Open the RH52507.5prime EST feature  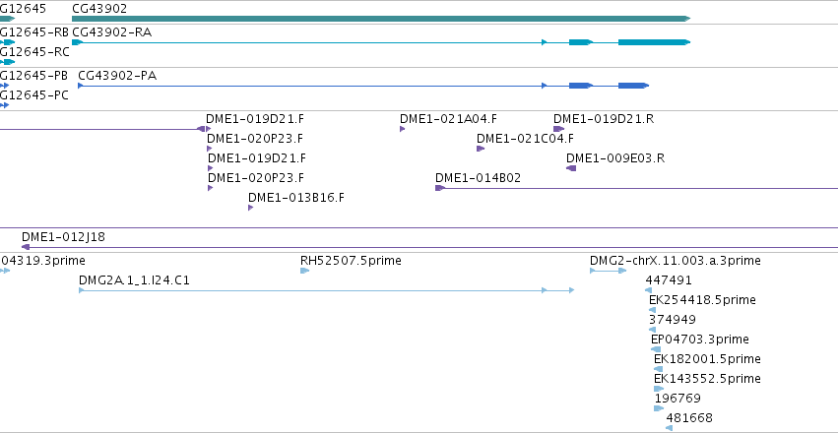coord(304,271)
